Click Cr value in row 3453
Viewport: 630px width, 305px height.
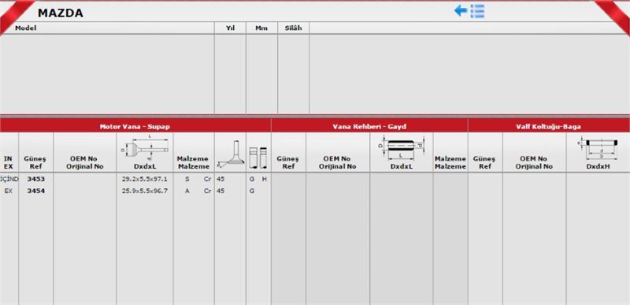(x=207, y=179)
